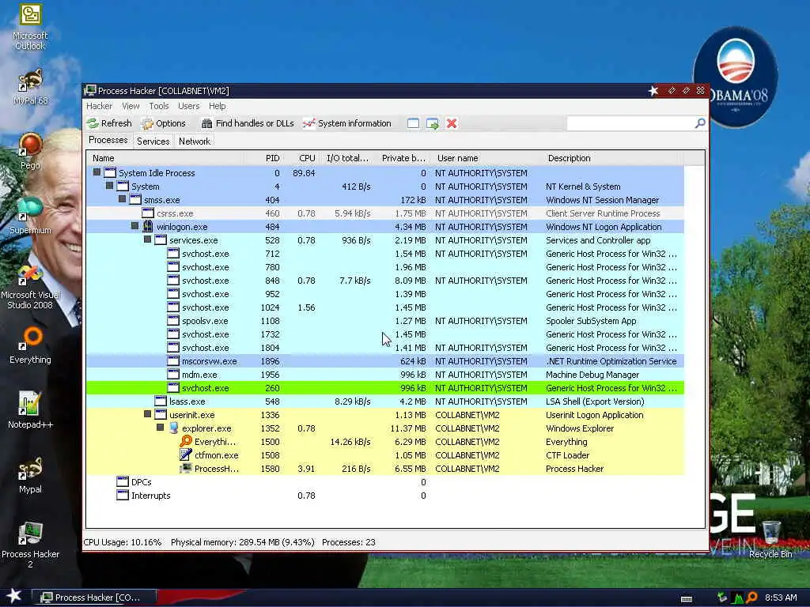This screenshot has width=810, height=607.
Task: Sort by the PID column header
Action: point(266,158)
